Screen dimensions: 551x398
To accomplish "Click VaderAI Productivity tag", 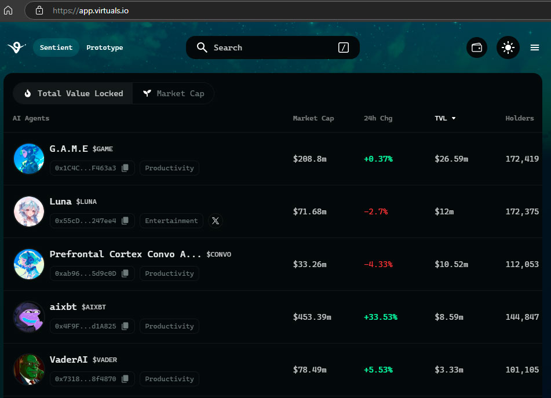I will [169, 379].
